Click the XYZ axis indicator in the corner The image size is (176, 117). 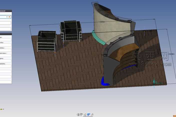coord(2,109)
